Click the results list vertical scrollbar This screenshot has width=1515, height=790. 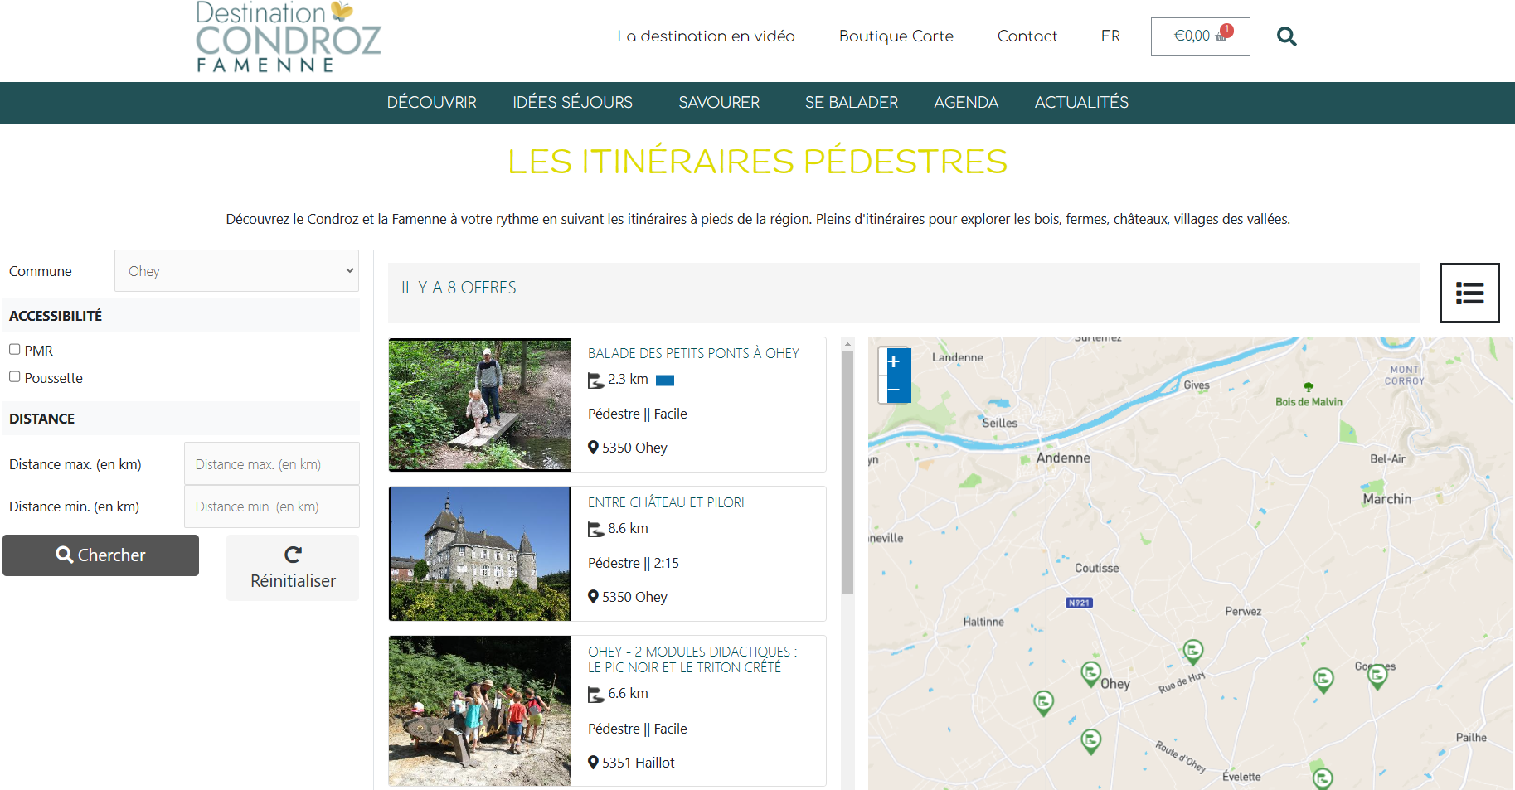coord(847,473)
